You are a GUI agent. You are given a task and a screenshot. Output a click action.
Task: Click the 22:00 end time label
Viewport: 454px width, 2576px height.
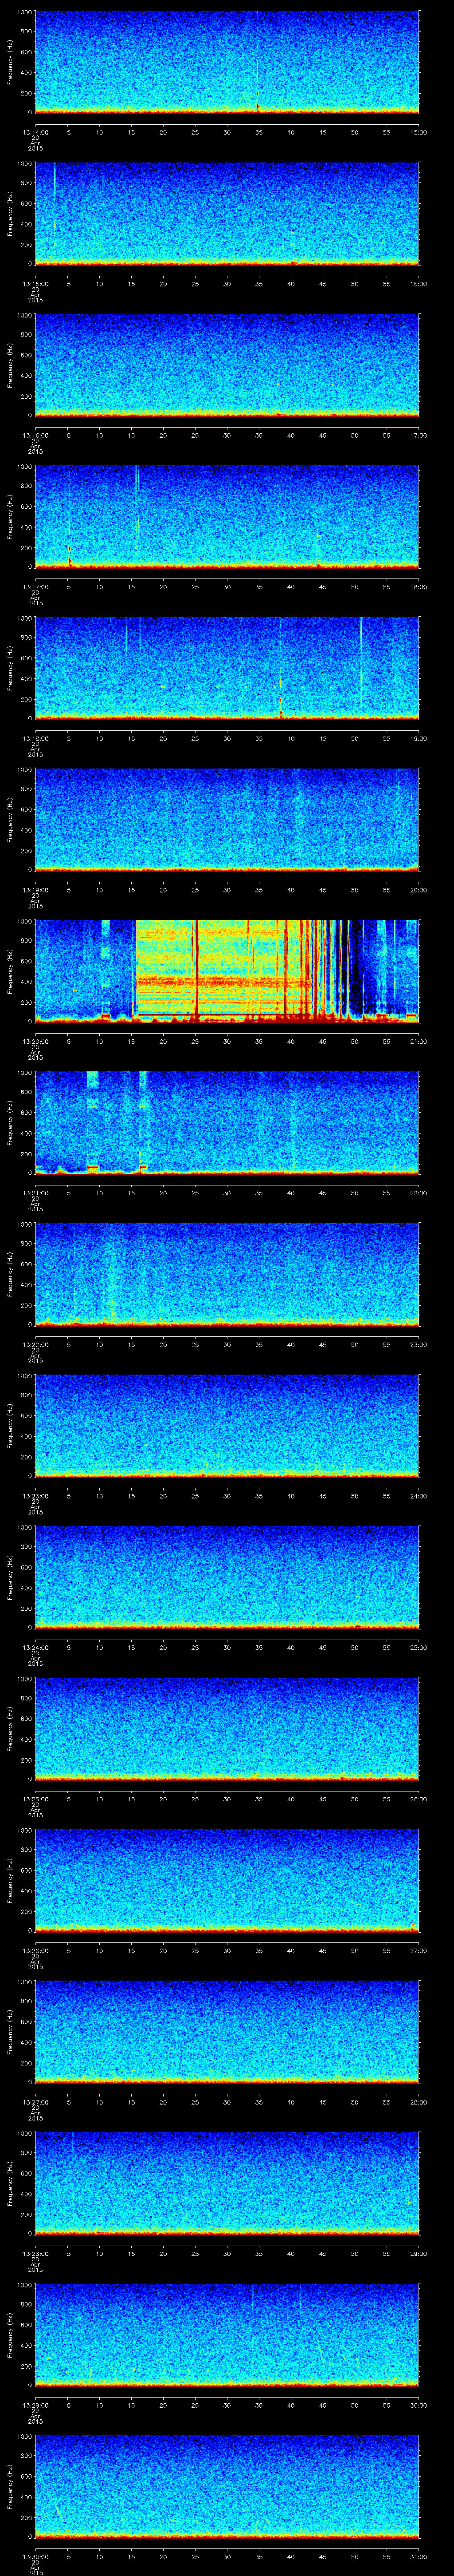click(x=419, y=1192)
